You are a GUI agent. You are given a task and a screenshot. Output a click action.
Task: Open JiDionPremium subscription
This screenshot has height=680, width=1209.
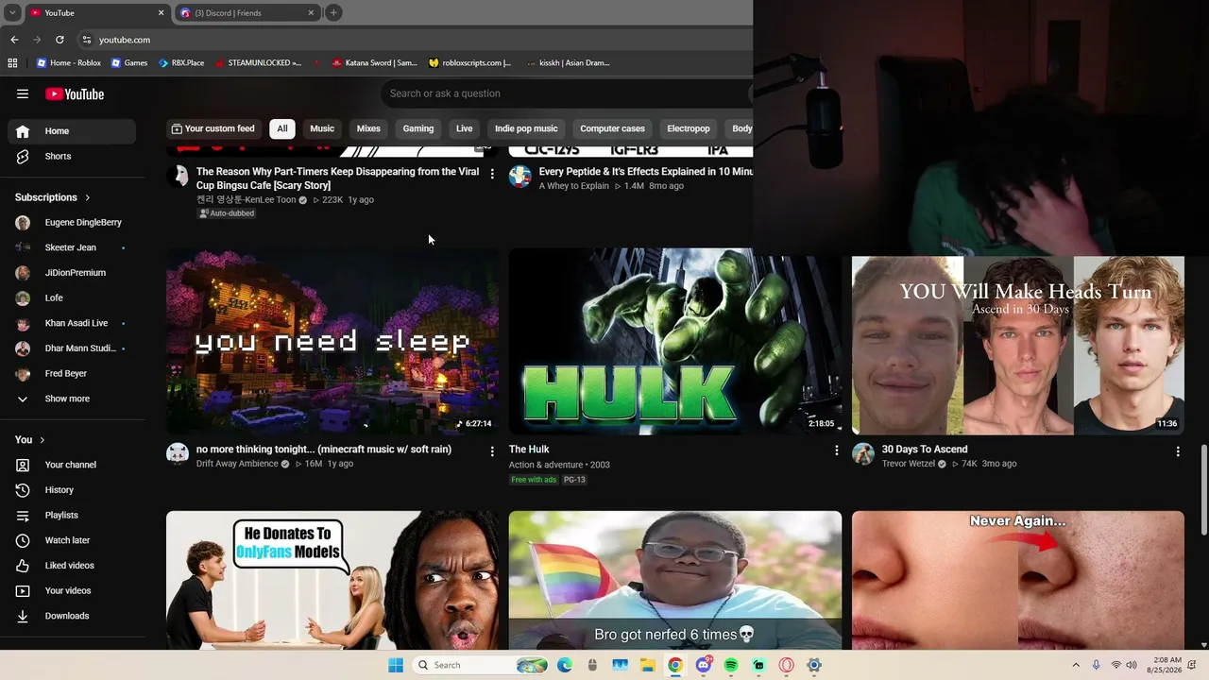(72, 273)
